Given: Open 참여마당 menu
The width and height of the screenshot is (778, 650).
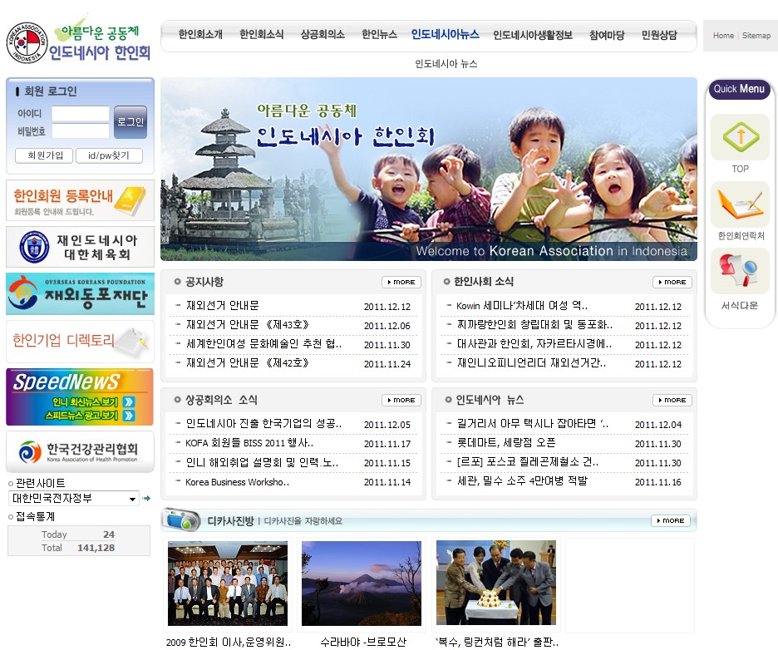Looking at the screenshot, I should 606,35.
